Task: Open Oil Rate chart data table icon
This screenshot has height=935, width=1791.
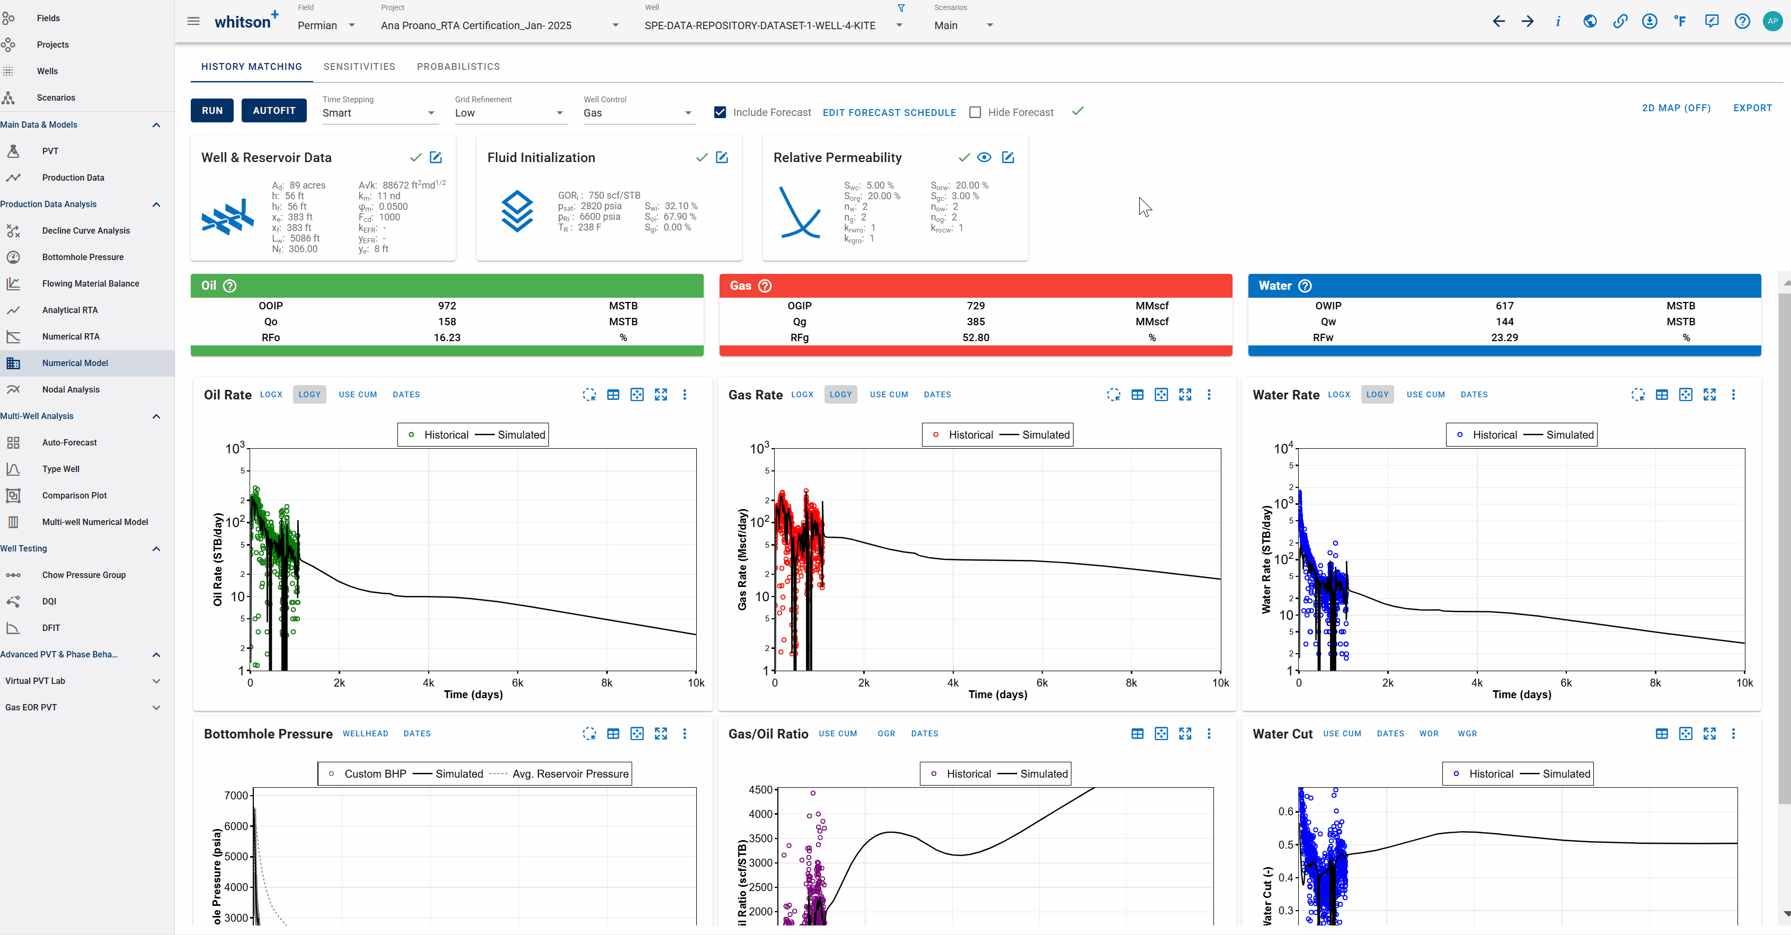Action: (613, 395)
